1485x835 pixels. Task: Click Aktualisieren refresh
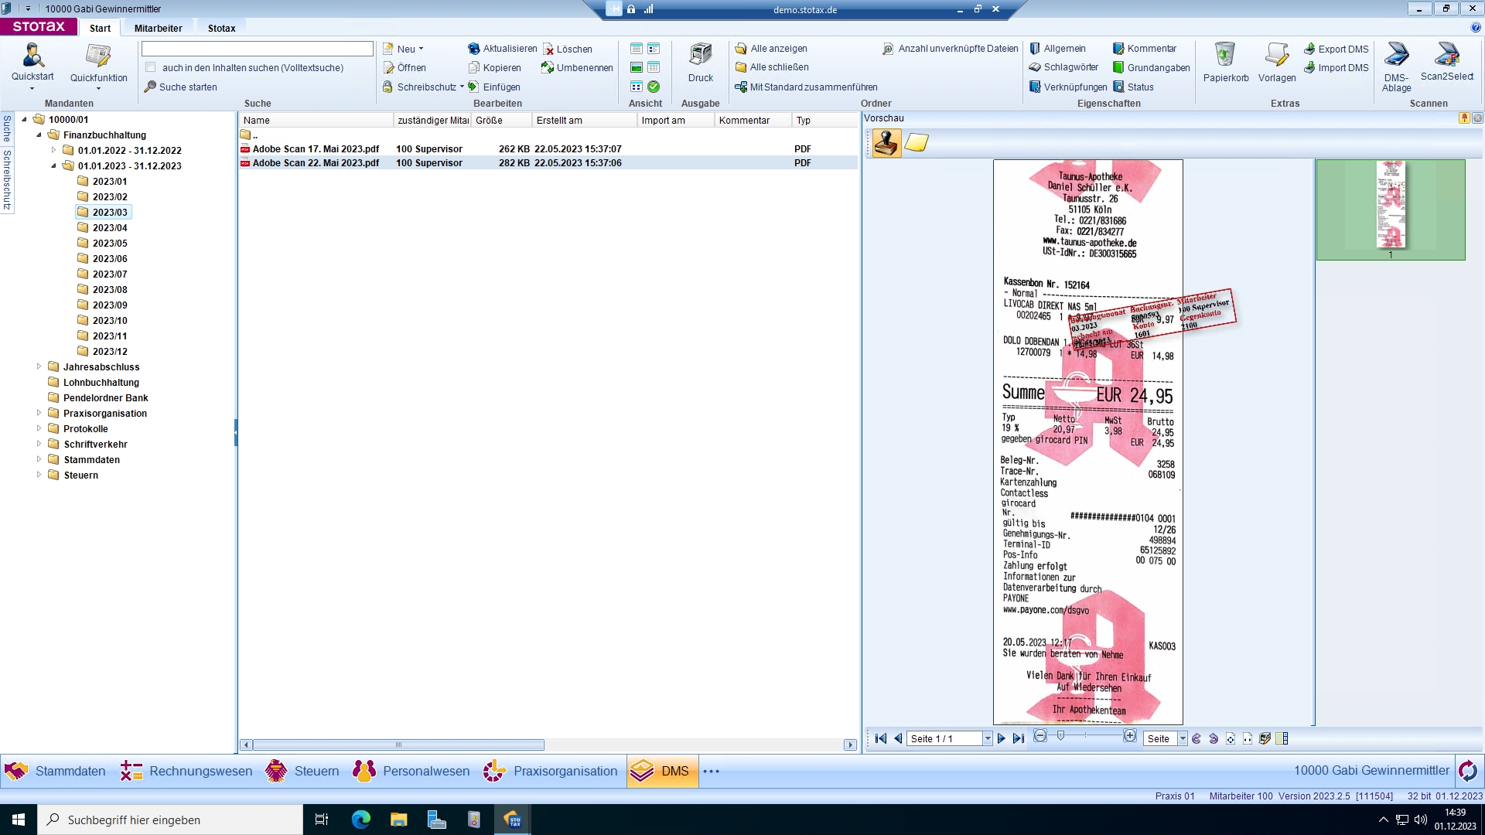pos(503,49)
